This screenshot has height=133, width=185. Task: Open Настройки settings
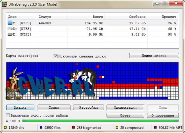pyautogui.click(x=89, y=107)
